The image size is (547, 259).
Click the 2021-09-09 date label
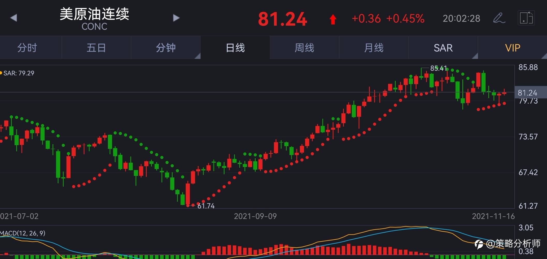(x=255, y=216)
